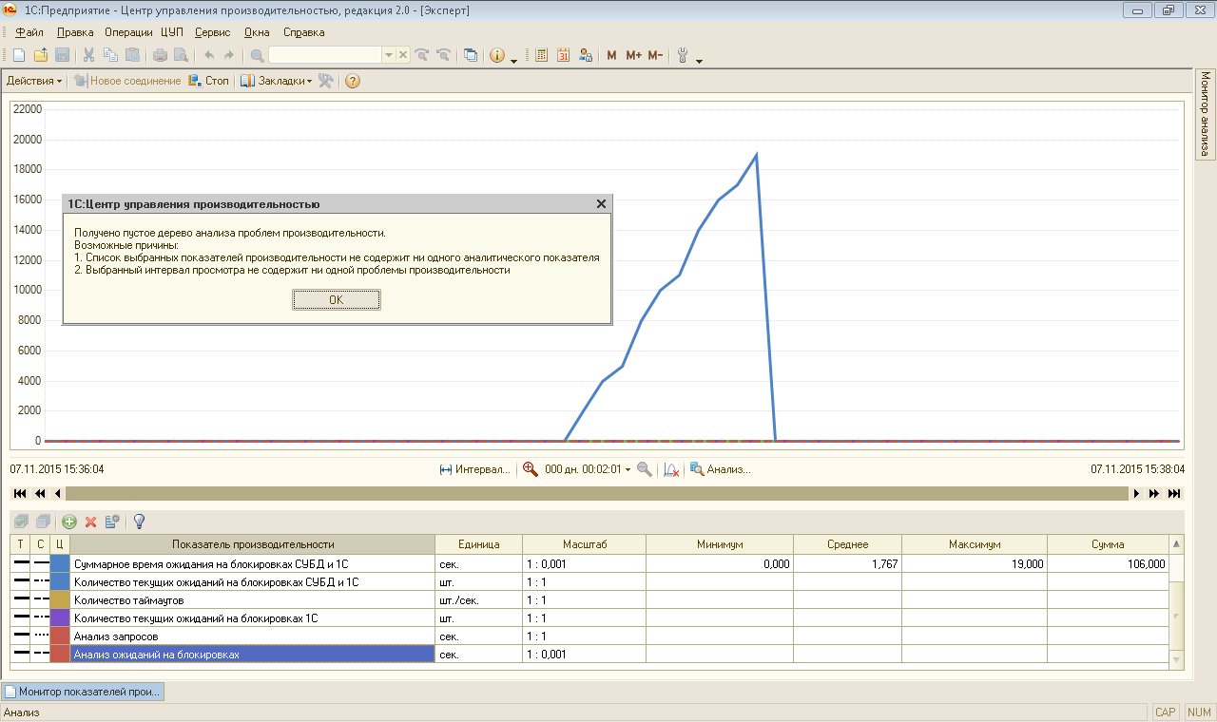1217x722 pixels.
Task: Click the blue color swatch of Суммарное время ожидания row
Action: tap(60, 563)
